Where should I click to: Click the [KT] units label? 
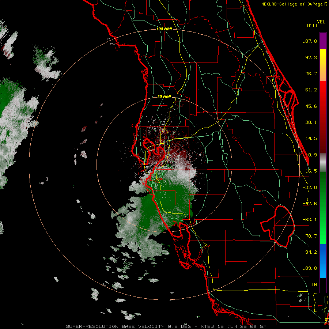point(312,25)
